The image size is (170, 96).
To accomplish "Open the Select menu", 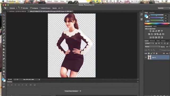I will (x=49, y=1).
